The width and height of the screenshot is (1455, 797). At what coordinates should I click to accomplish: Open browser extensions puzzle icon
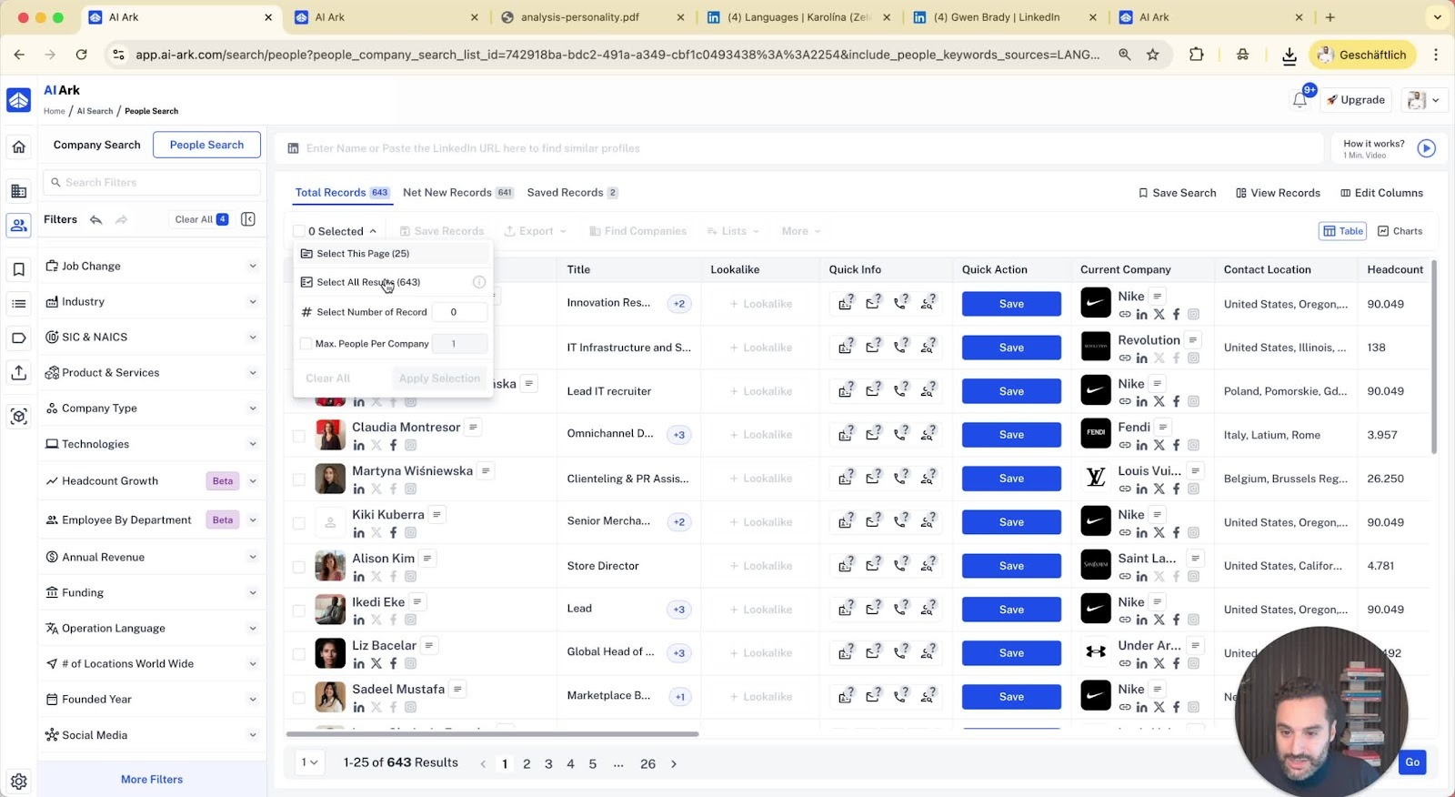point(1197,55)
